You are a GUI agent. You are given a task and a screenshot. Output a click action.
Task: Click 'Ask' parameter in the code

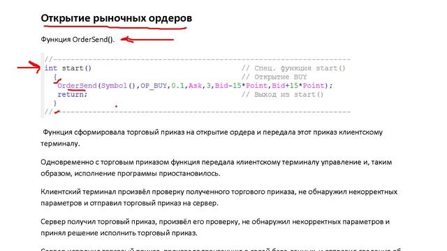click(x=196, y=86)
